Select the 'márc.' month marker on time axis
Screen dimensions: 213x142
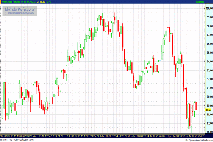pyautogui.click(x=133, y=136)
